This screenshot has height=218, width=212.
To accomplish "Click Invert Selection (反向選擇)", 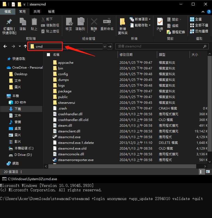I will click(199, 31).
